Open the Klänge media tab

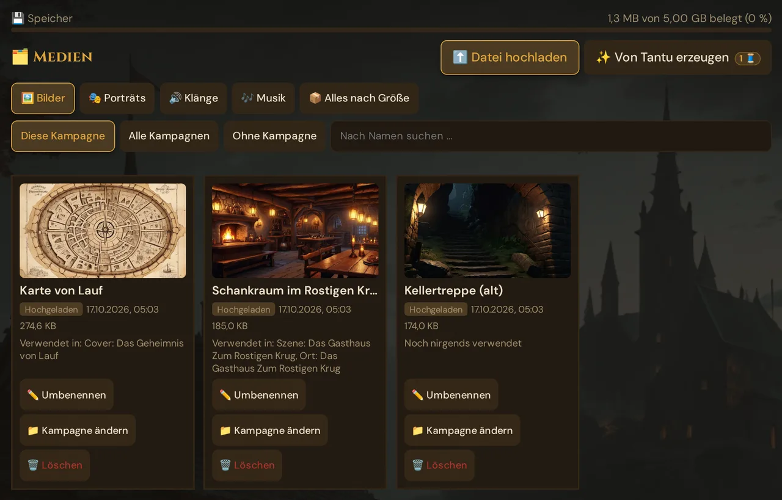tap(194, 98)
